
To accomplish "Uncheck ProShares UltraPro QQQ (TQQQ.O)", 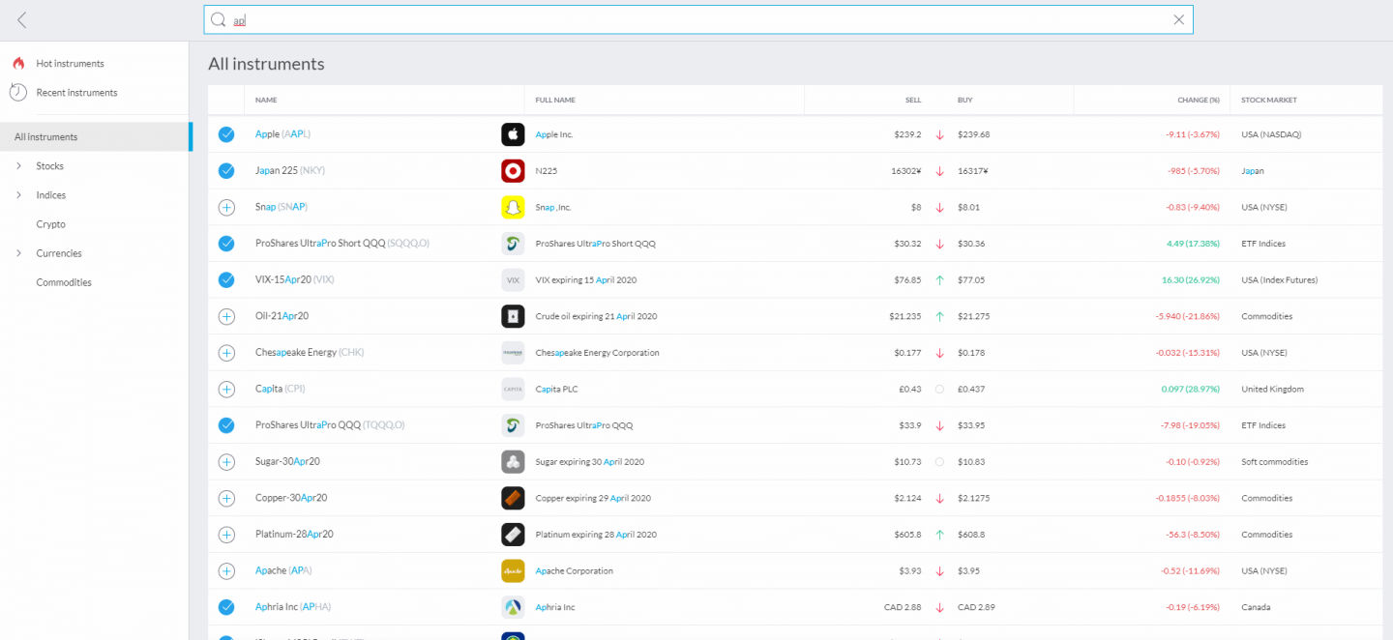I will click(226, 424).
